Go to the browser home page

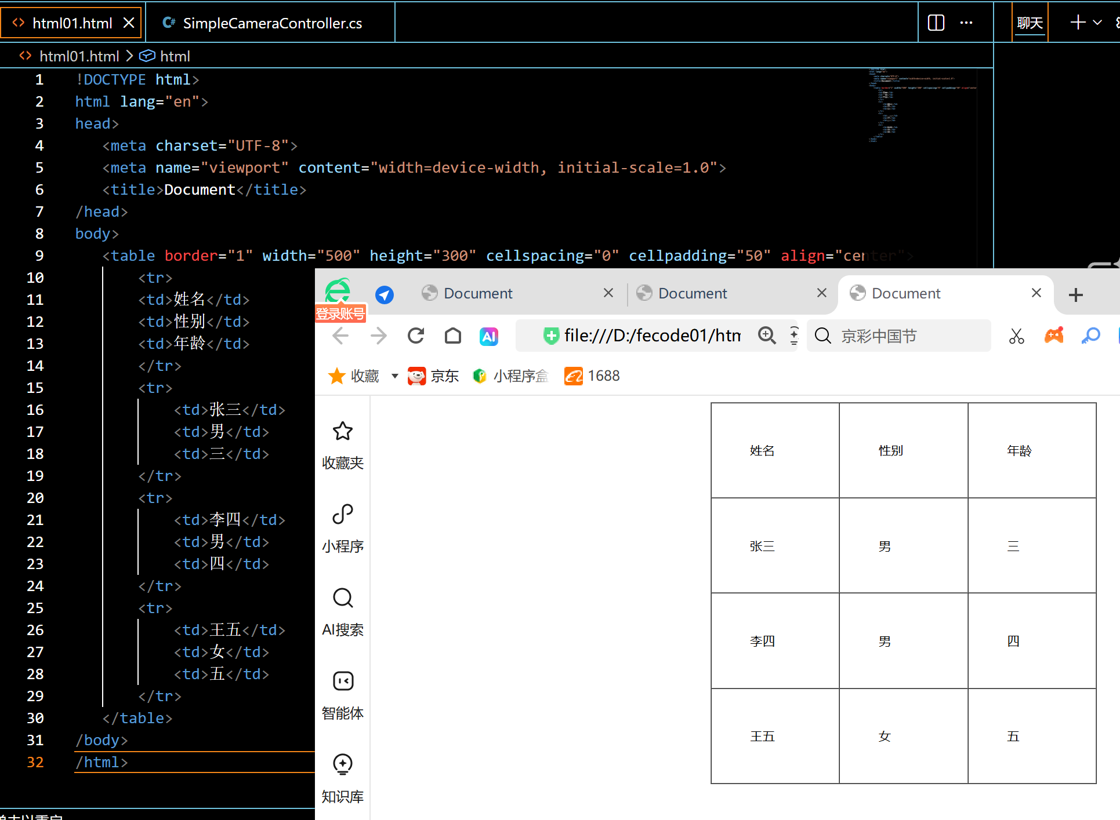(x=453, y=336)
